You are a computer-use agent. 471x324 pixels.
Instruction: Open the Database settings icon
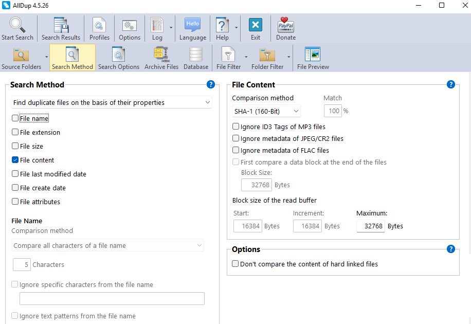[x=196, y=55]
